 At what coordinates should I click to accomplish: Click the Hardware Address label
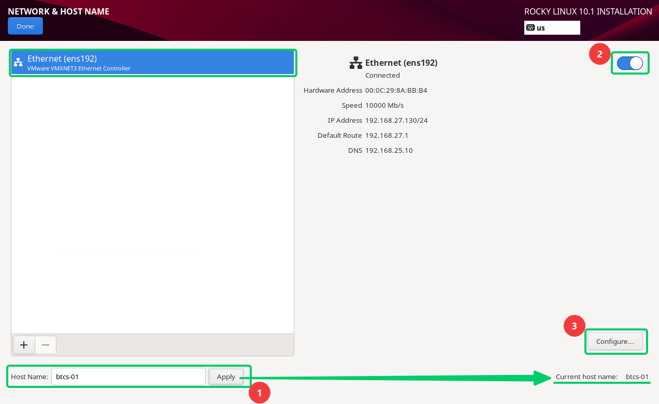pos(333,90)
